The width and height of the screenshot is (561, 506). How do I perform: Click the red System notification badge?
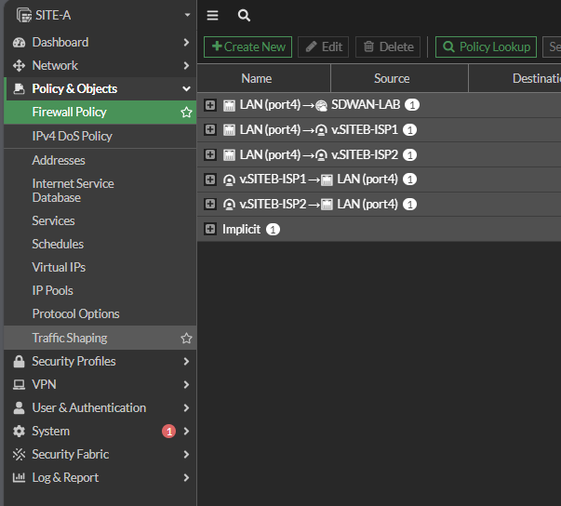[168, 432]
